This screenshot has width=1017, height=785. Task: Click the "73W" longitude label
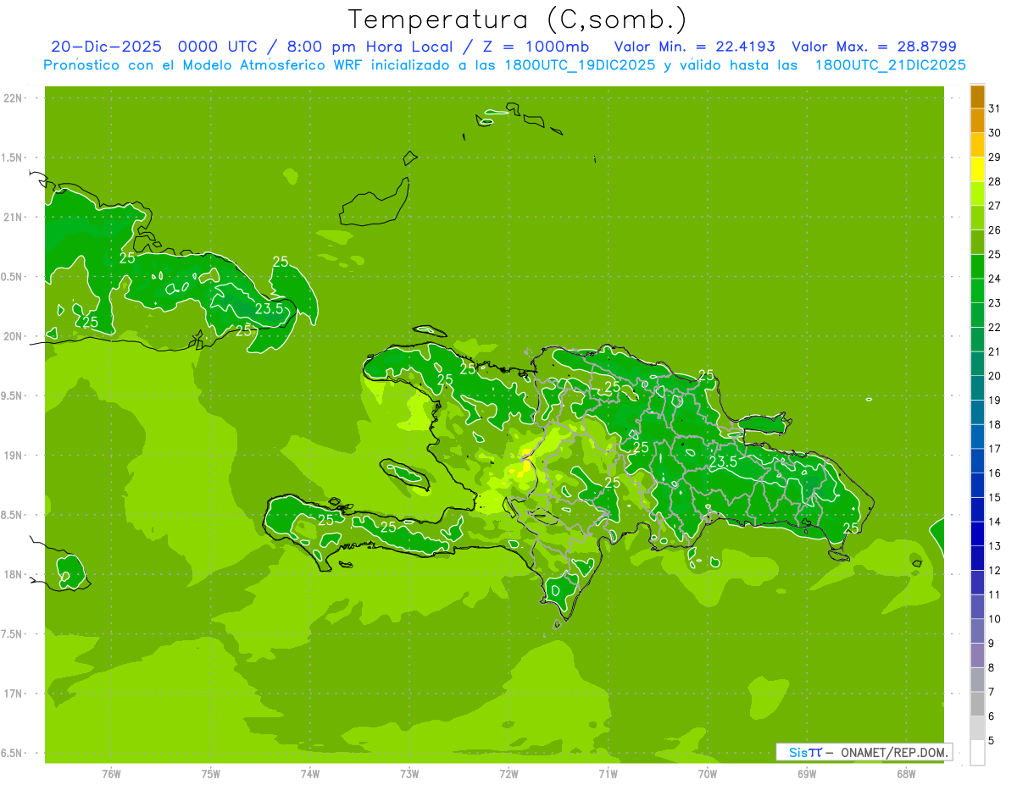409,773
